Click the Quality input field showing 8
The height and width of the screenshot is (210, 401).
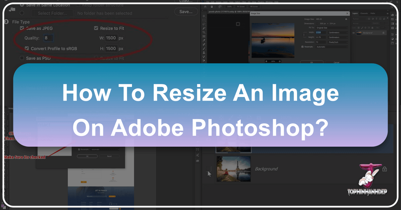[x=48, y=38]
